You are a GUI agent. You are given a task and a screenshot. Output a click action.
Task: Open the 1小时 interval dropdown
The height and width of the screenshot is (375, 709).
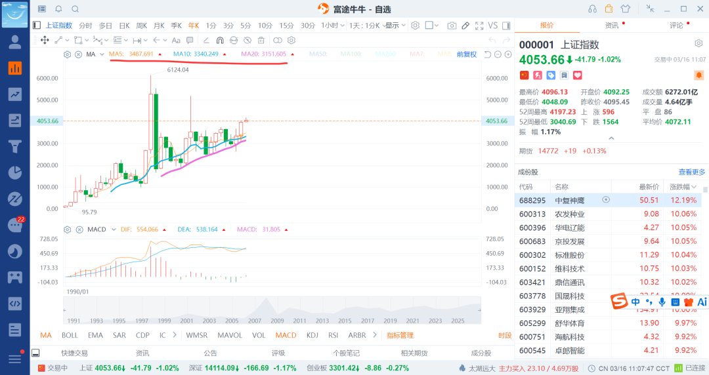coord(333,26)
